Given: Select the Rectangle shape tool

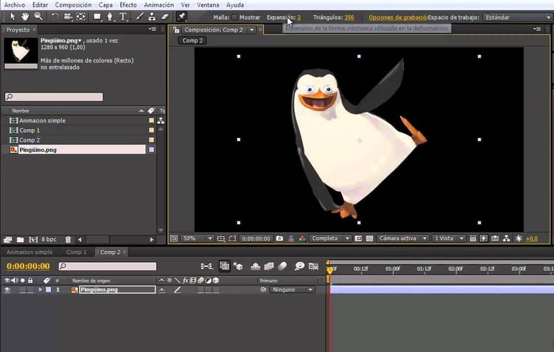Looking at the screenshot, I should click(x=97, y=16).
